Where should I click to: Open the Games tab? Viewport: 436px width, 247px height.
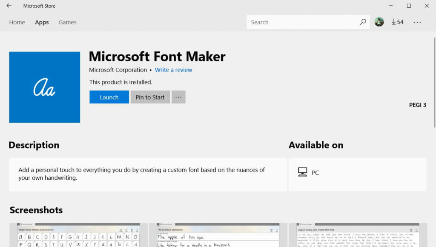pyautogui.click(x=67, y=22)
